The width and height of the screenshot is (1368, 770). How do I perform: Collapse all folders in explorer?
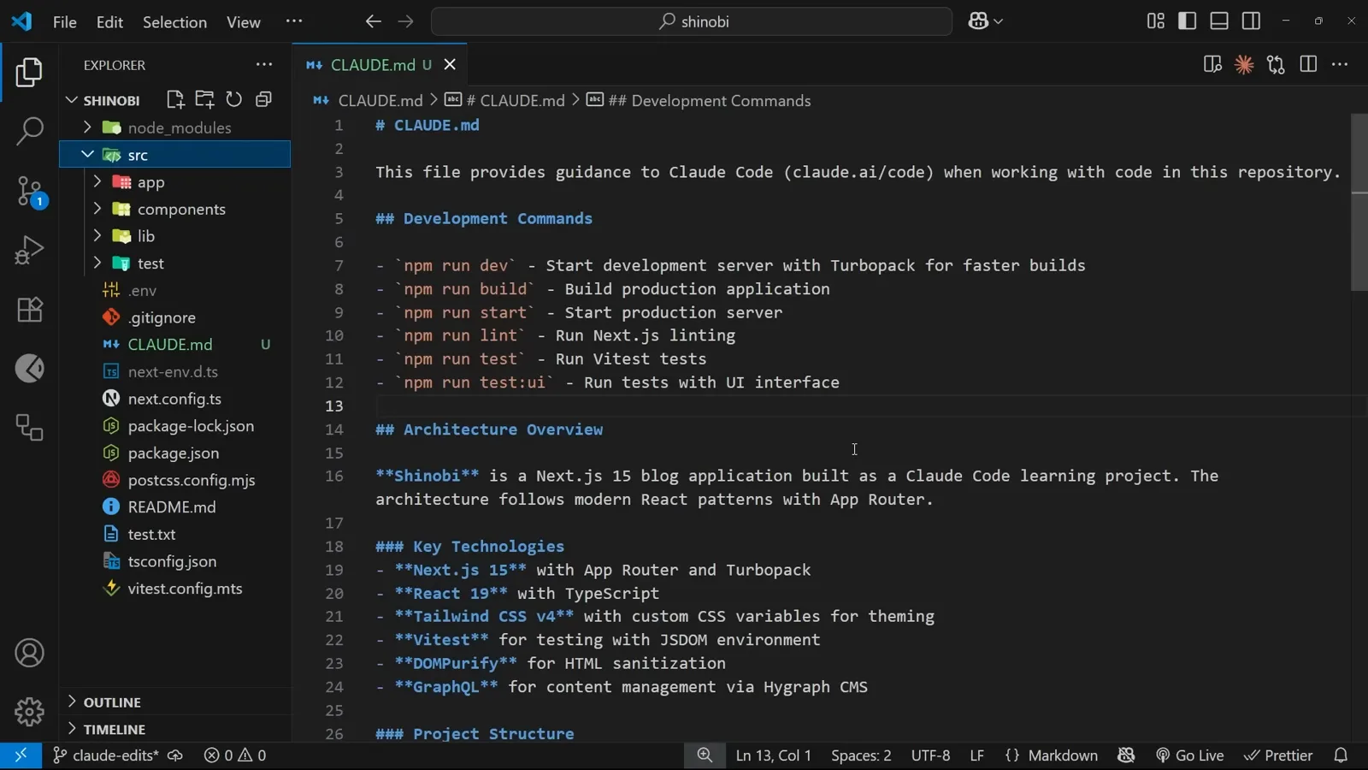(x=263, y=100)
